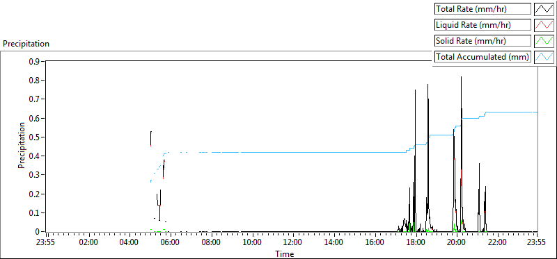
Task: Click the 08:00 time axis label
Action: tap(212, 243)
